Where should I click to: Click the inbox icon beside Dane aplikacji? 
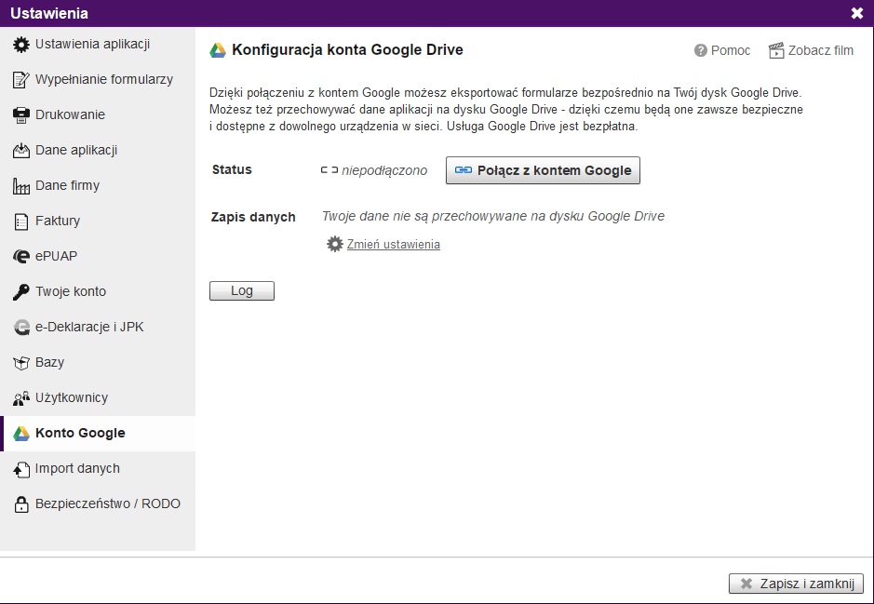21,151
